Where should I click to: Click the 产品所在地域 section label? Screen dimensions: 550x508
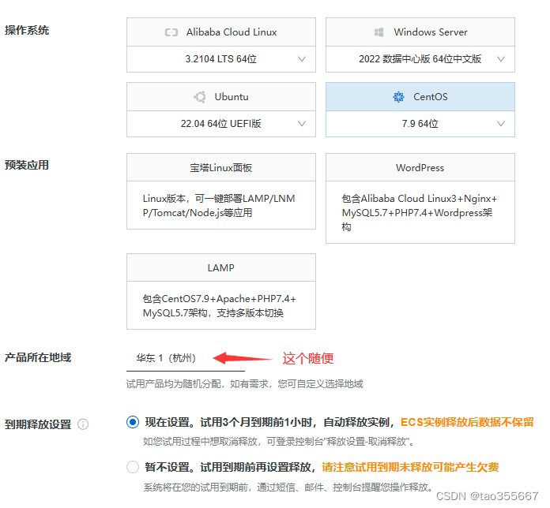(x=38, y=357)
